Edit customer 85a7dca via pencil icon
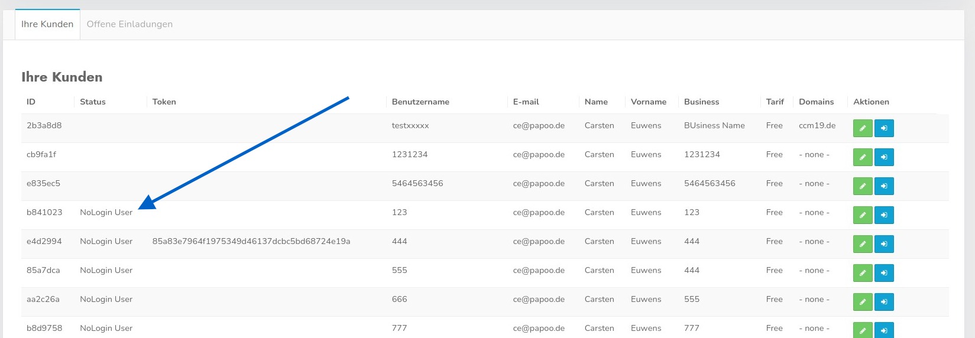Viewport: 975px width, 338px height. pyautogui.click(x=863, y=273)
